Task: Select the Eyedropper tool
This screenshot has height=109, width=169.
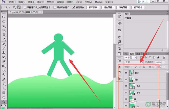Action: click(4, 39)
